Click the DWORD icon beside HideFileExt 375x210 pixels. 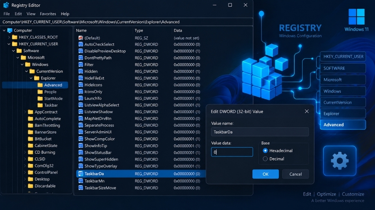tap(81, 78)
